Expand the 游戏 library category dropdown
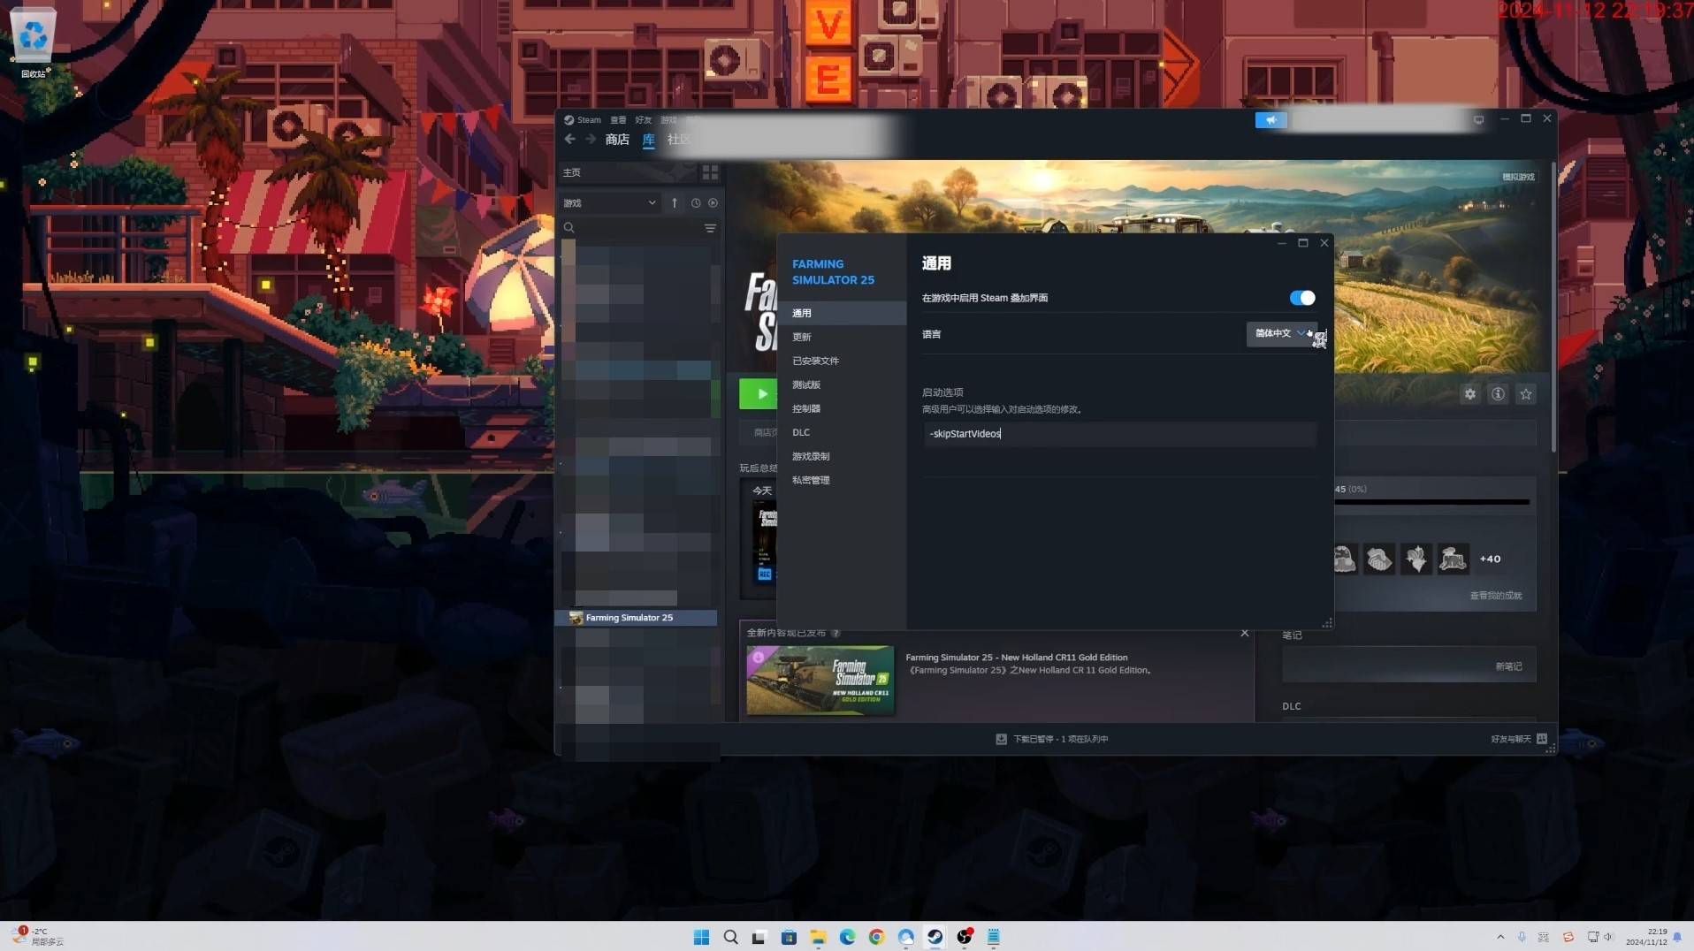Image resolution: width=1694 pixels, height=951 pixels. [x=610, y=203]
